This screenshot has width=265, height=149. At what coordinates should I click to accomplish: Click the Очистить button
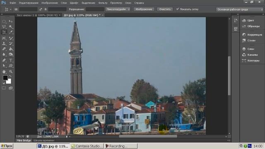point(165,9)
